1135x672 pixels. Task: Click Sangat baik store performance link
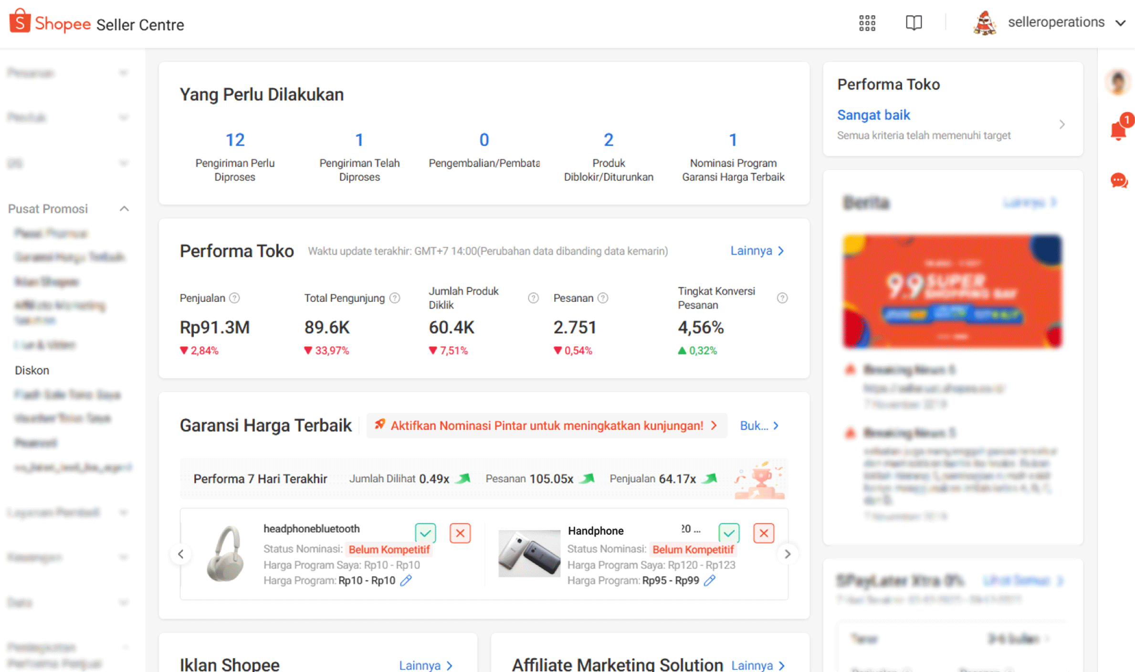pos(873,115)
